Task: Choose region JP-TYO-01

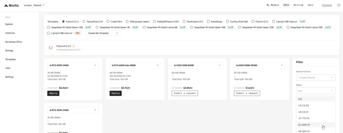Action: pyautogui.click(x=316, y=118)
